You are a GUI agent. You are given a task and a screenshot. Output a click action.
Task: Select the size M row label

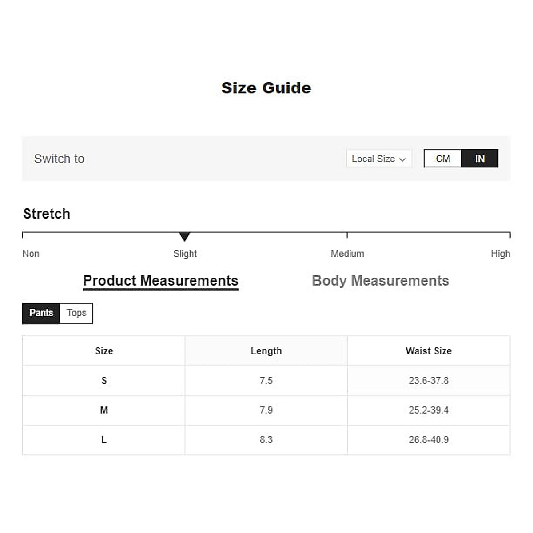point(104,410)
